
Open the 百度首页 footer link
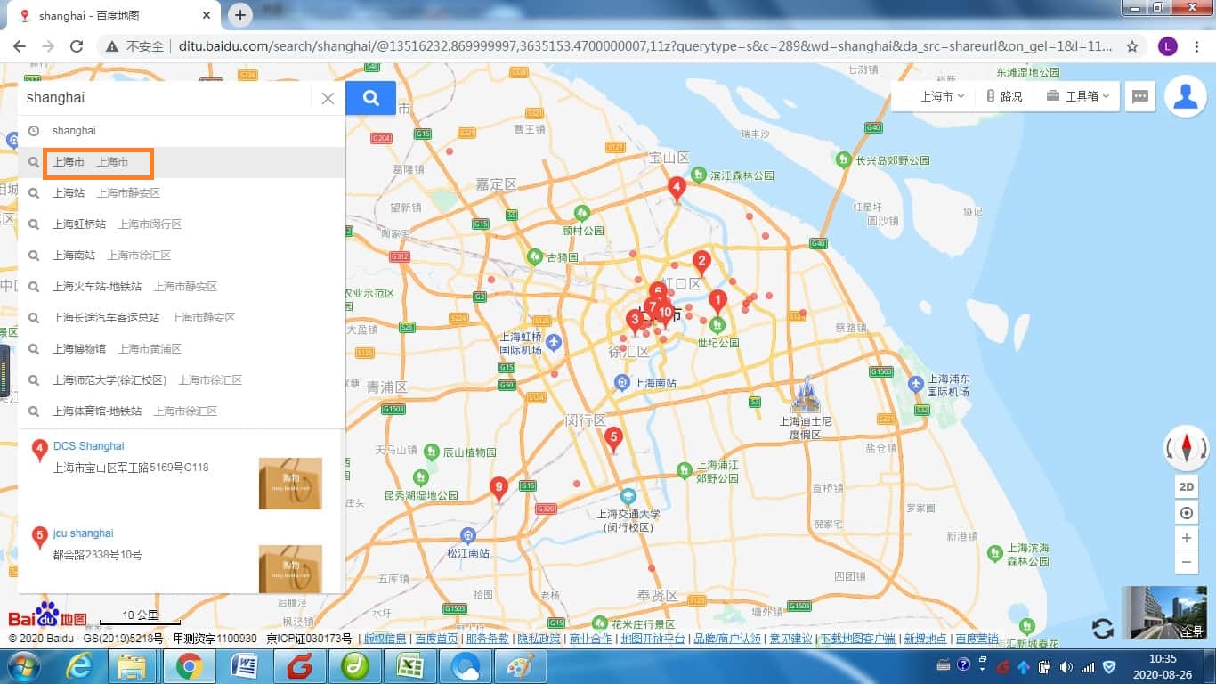(x=436, y=639)
